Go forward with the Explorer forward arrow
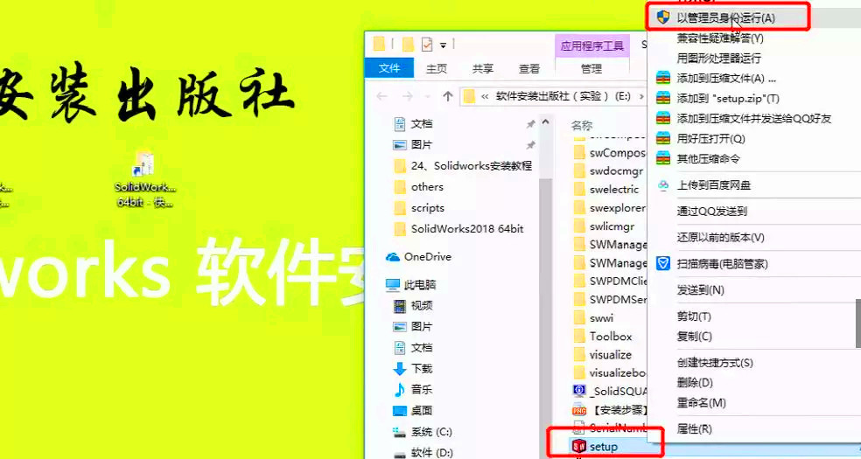Image resolution: width=861 pixels, height=459 pixels. [x=408, y=96]
